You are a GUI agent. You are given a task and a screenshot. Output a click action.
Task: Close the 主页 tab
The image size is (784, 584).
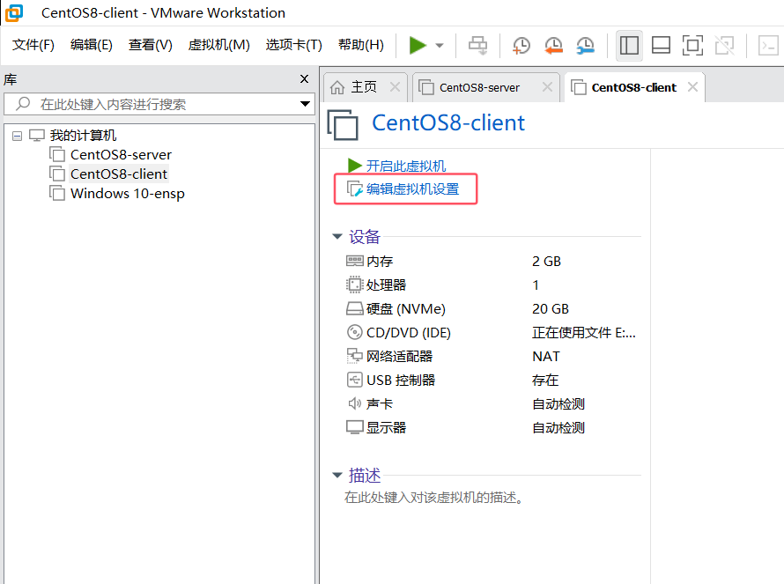[395, 87]
